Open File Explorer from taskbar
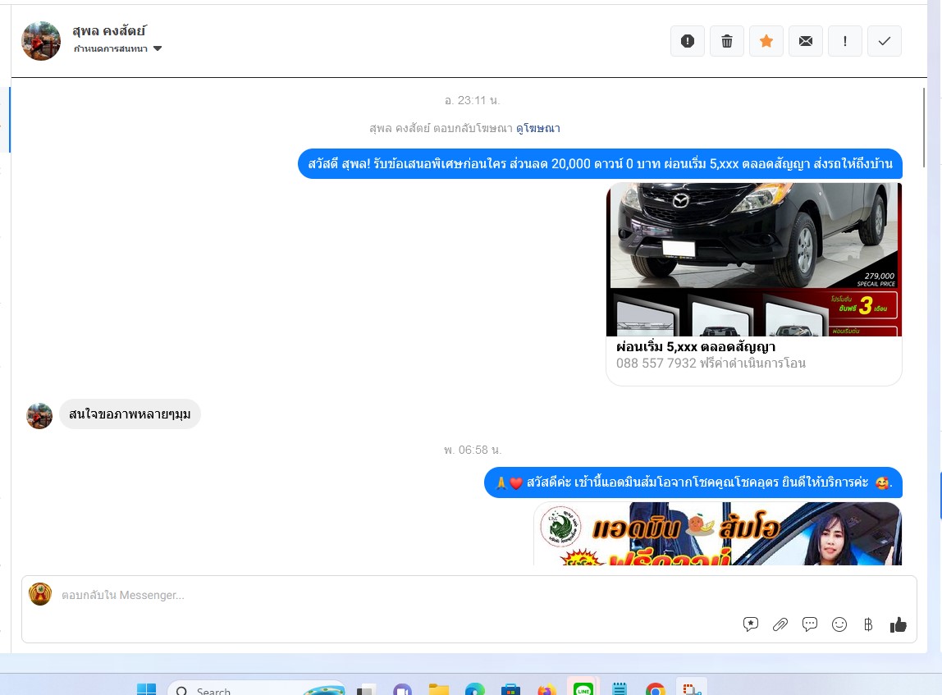Image resolution: width=942 pixels, height=695 pixels. [438, 689]
